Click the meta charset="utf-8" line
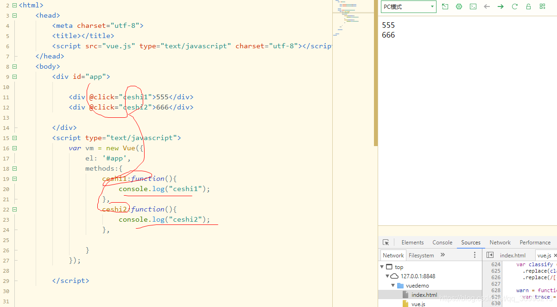Image resolution: width=557 pixels, height=307 pixels. (x=98, y=26)
